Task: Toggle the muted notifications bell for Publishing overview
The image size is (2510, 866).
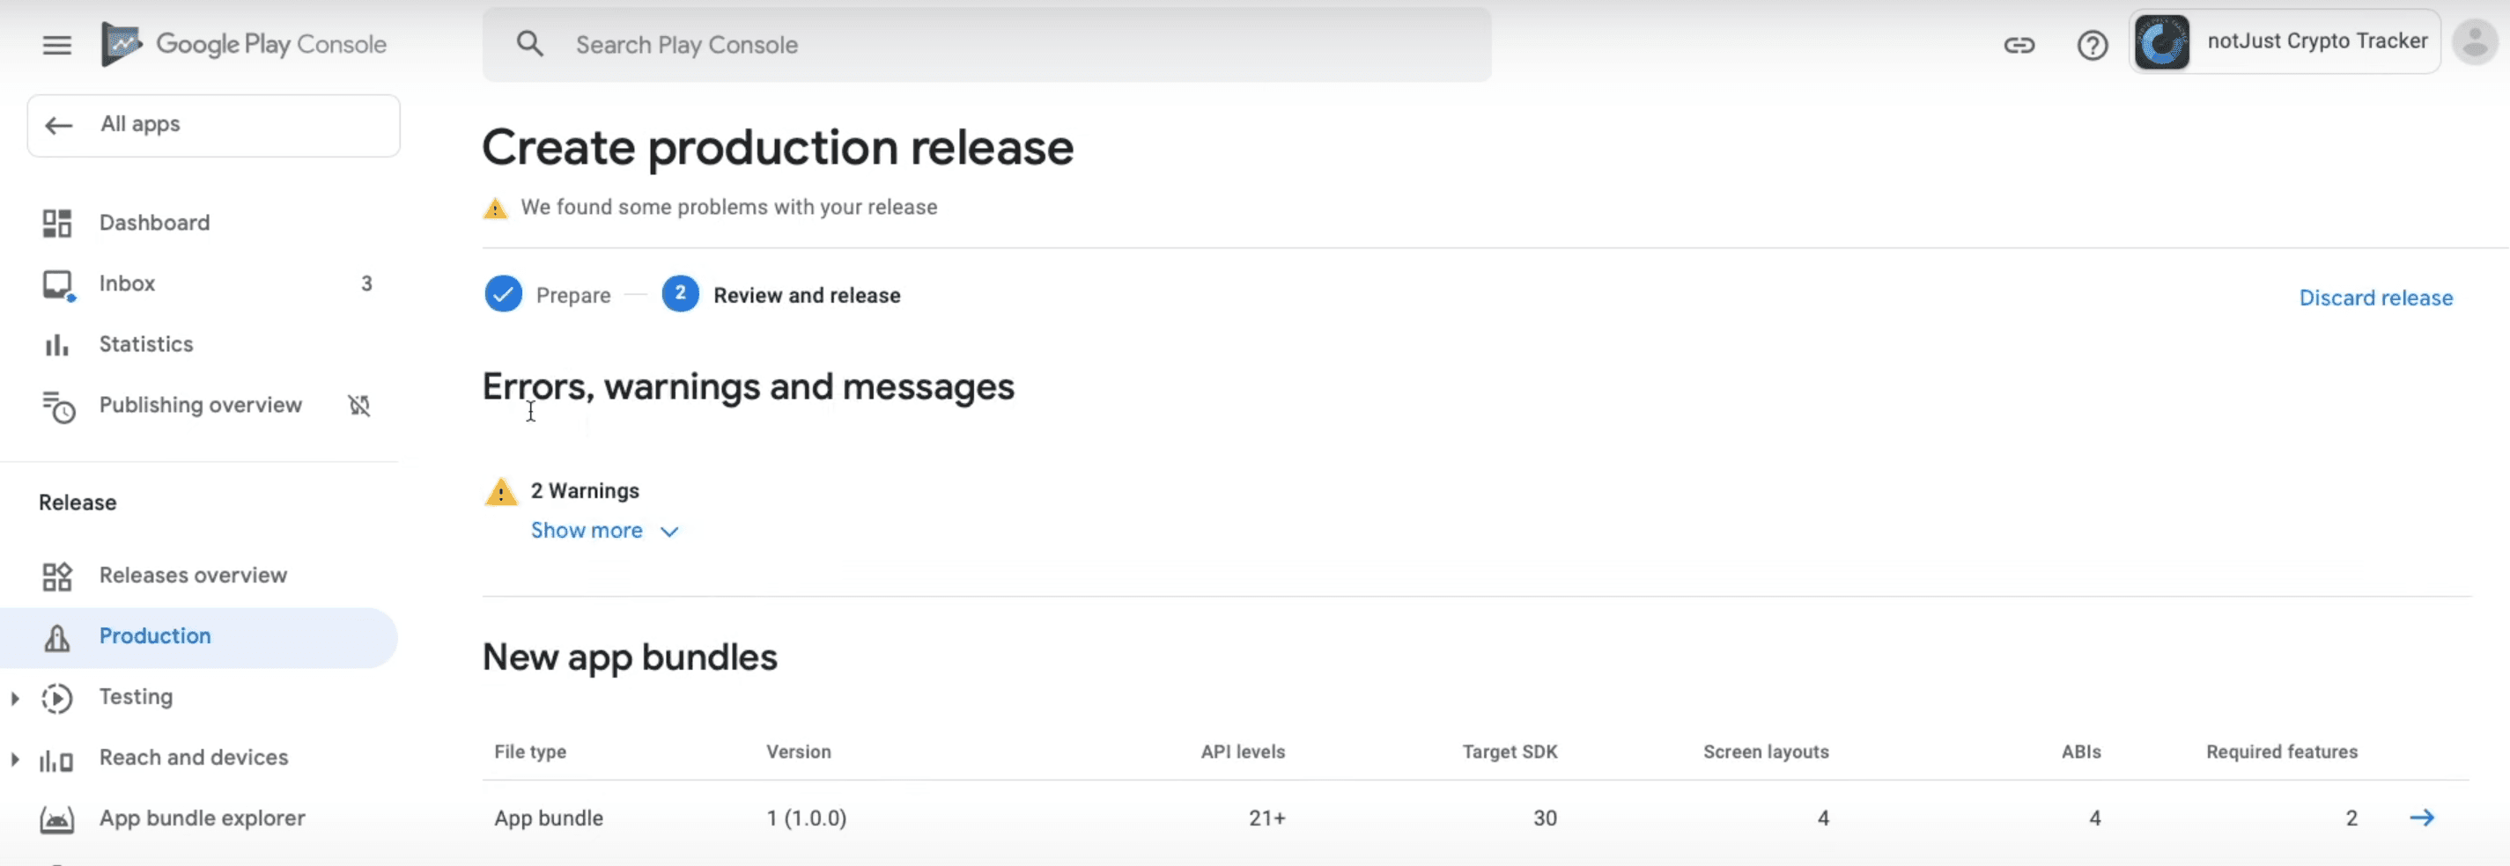Action: pos(358,404)
